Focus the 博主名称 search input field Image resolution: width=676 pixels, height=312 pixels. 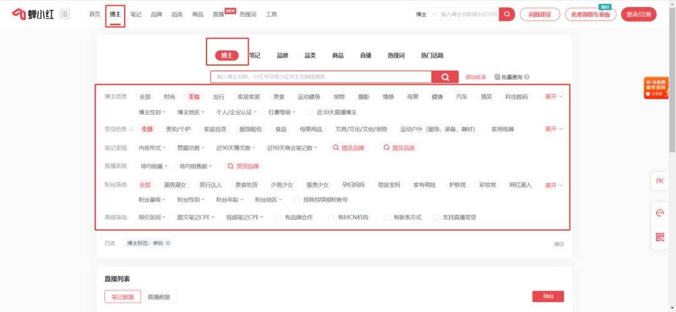click(321, 77)
